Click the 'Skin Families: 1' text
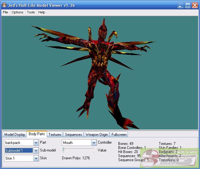The height and width of the screenshot is (169, 200). (170, 147)
